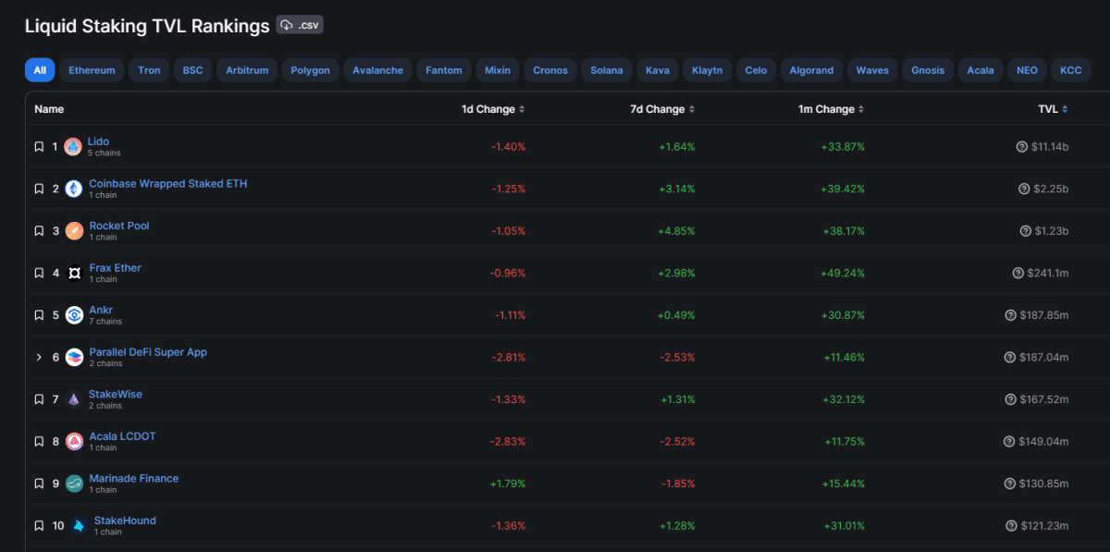Click the help icon beside Lido's TVL
Viewport: 1110px width, 552px height.
pos(1022,146)
